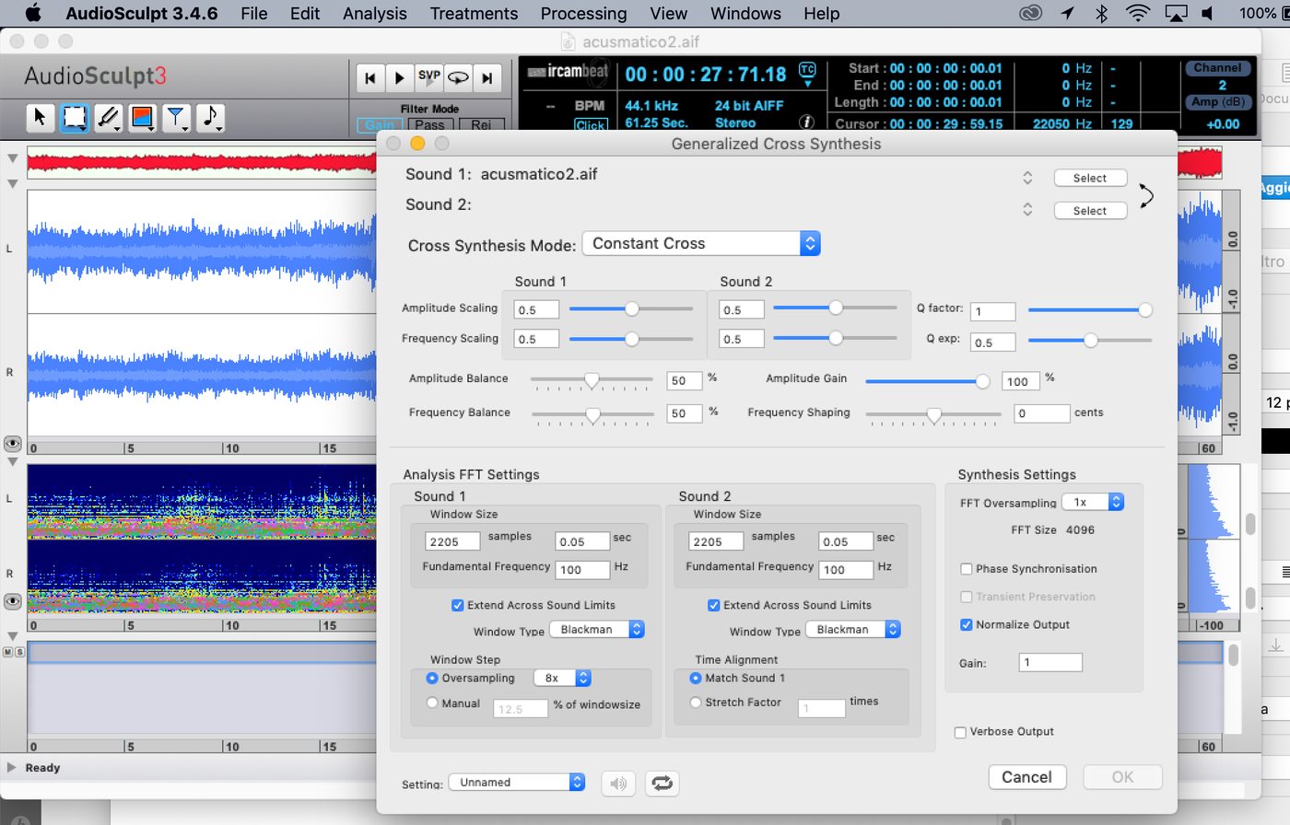The height and width of the screenshot is (825, 1290).
Task: Select the tuning fork harmonic pencil tool
Action: tap(109, 117)
